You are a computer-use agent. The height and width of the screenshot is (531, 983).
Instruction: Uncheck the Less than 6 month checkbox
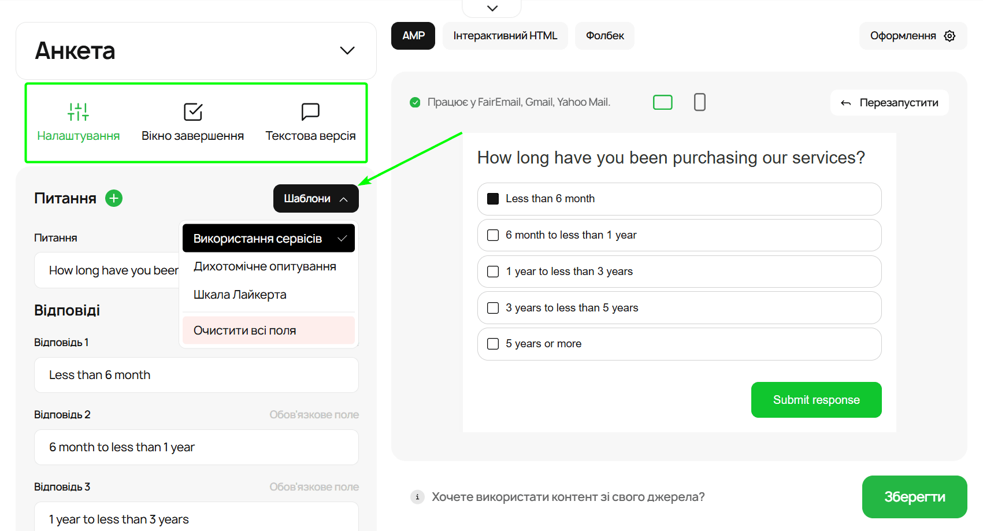(x=493, y=199)
